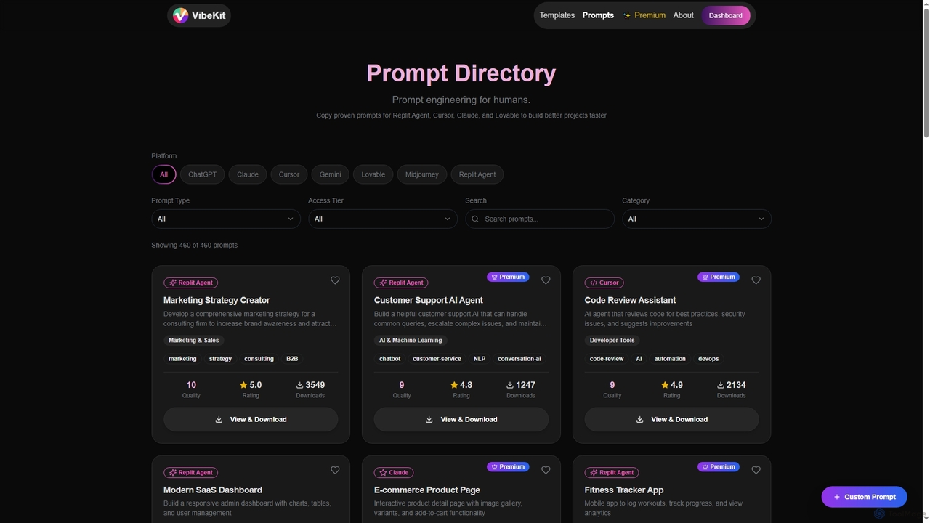Viewport: 930px width, 523px height.
Task: Favorite the Customer Support AI Agent heart
Action: point(546,280)
